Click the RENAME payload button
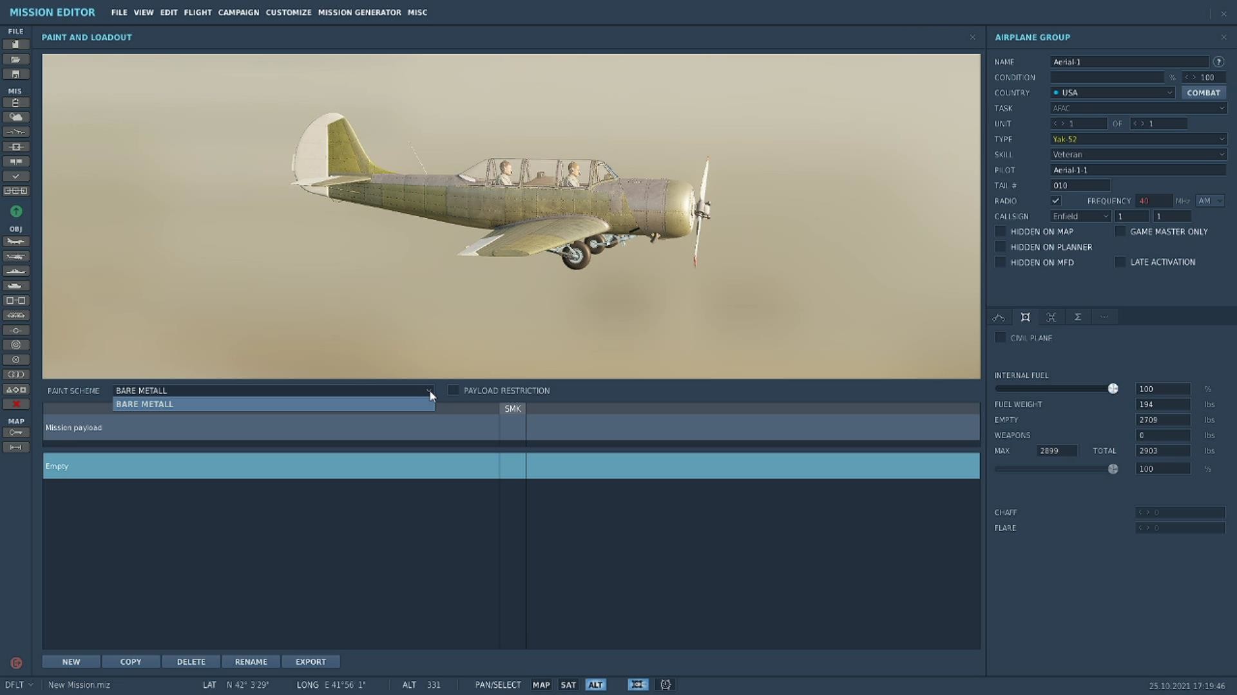This screenshot has width=1237, height=695. tap(251, 662)
